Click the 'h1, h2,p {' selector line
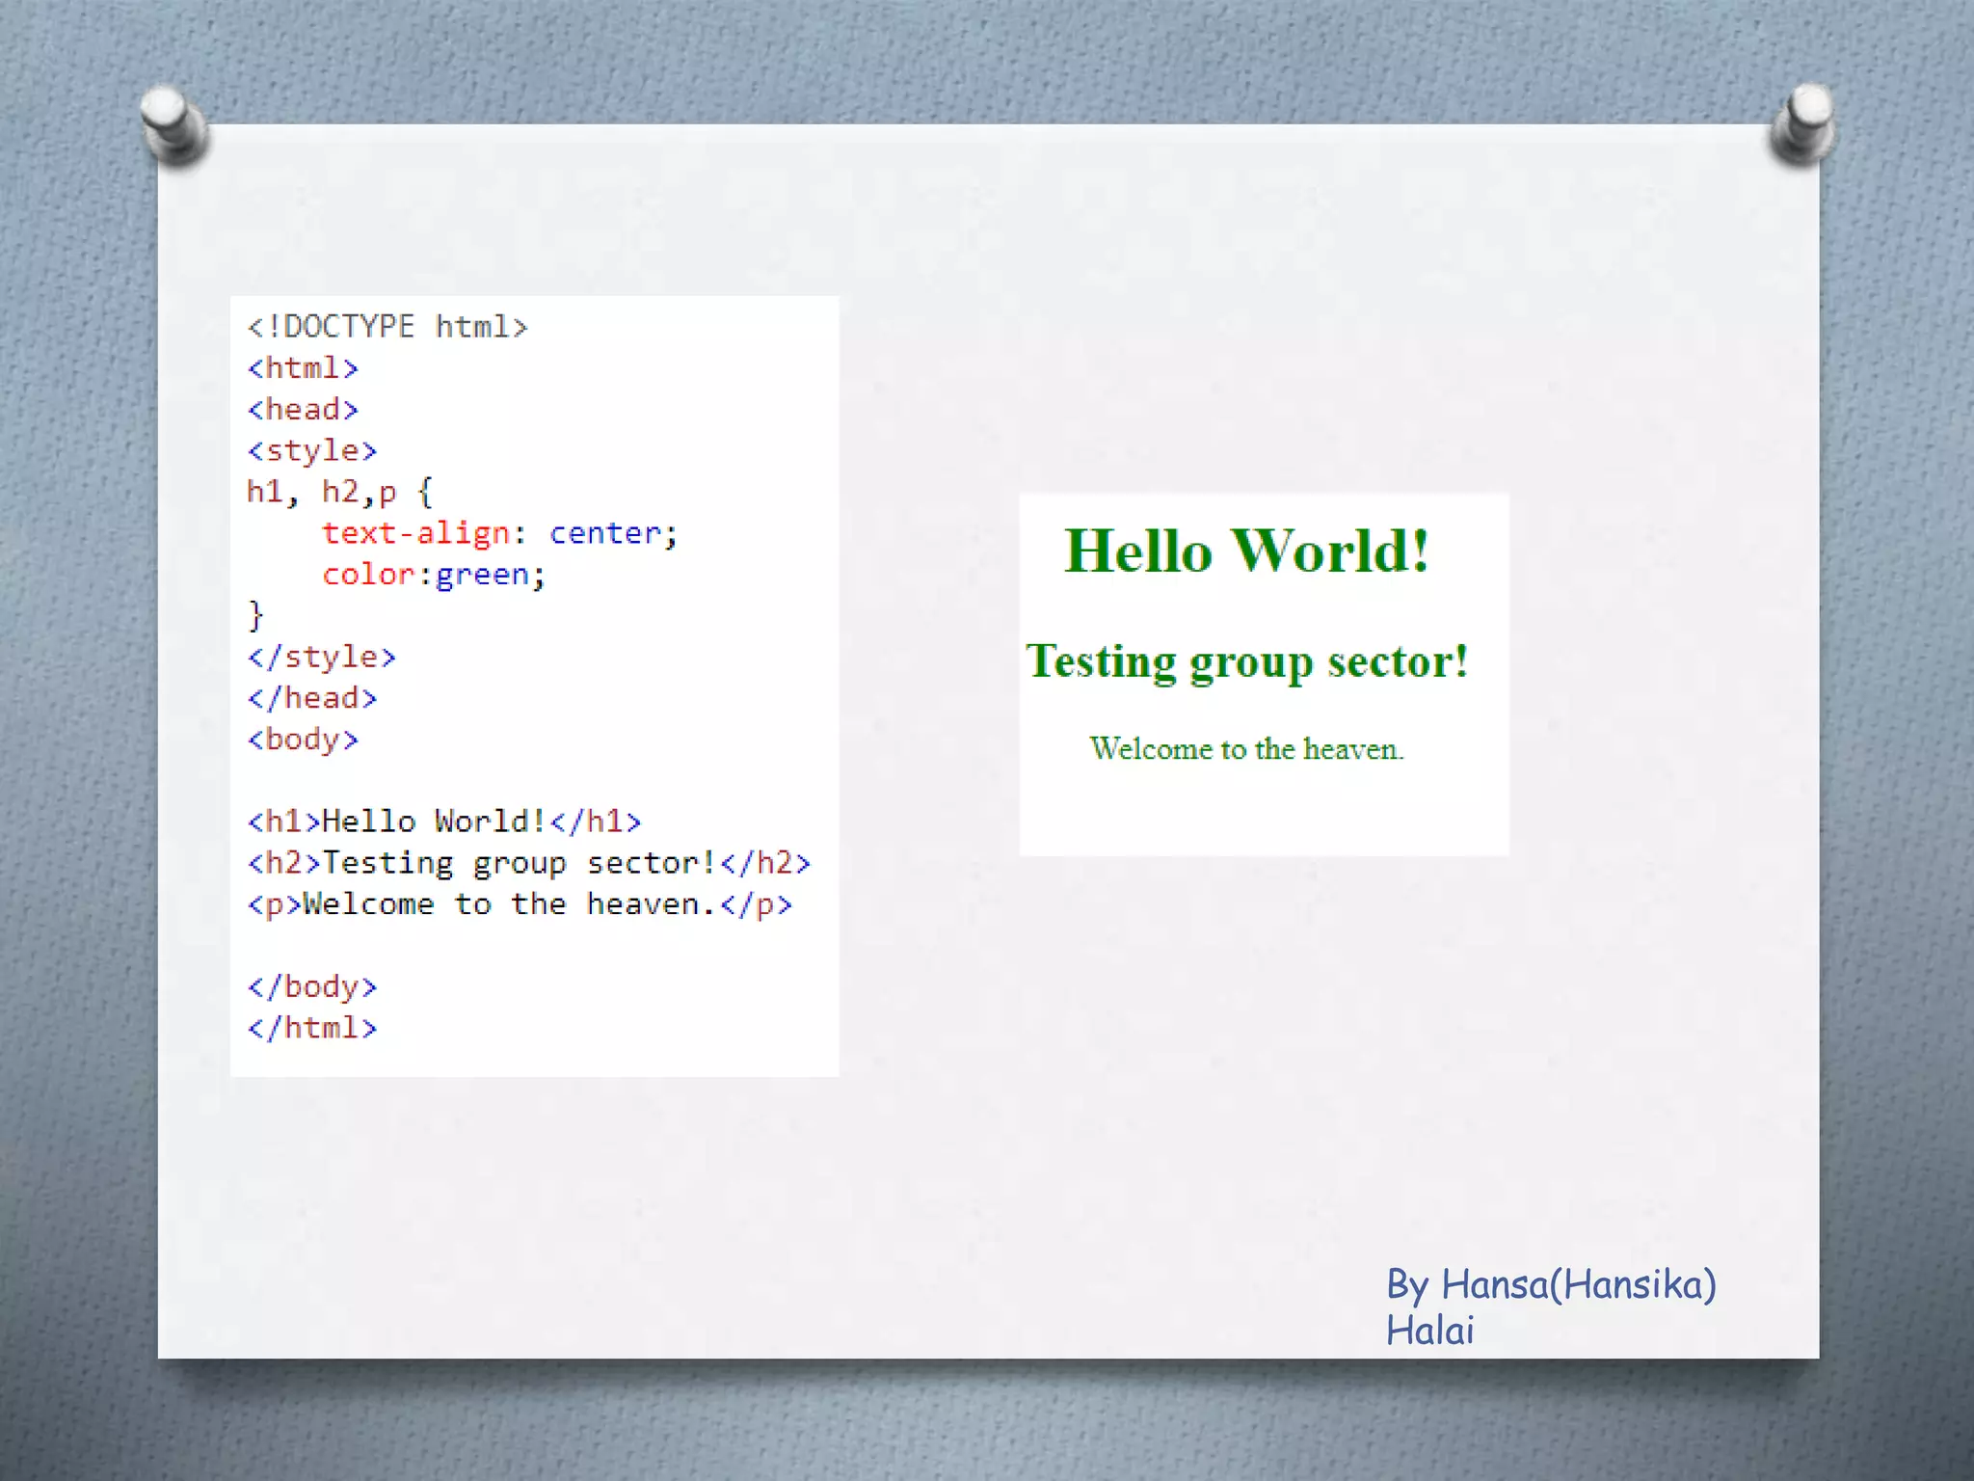The height and width of the screenshot is (1481, 1974). pos(339,492)
